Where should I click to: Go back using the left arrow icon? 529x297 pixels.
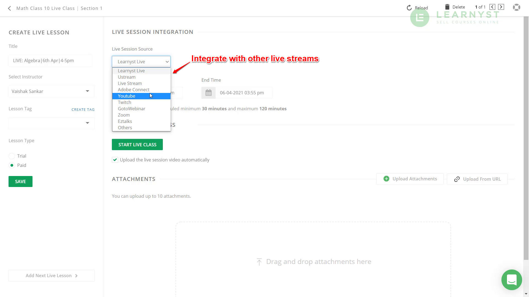(x=10, y=9)
